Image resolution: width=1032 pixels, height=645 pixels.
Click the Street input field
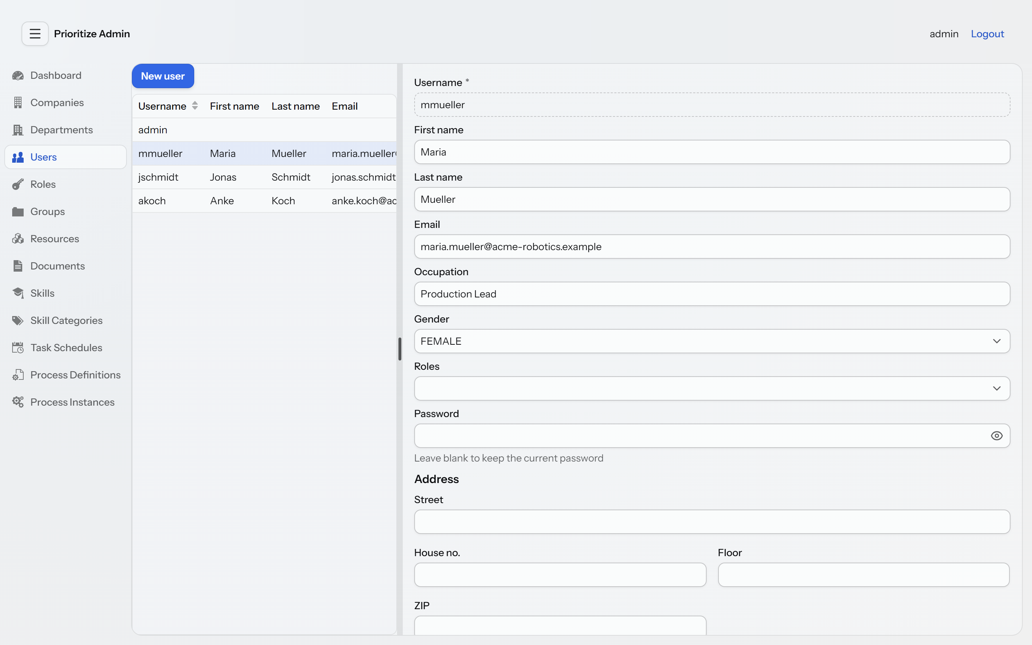click(x=712, y=522)
